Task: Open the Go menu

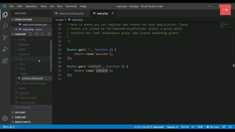Action: [52, 6]
